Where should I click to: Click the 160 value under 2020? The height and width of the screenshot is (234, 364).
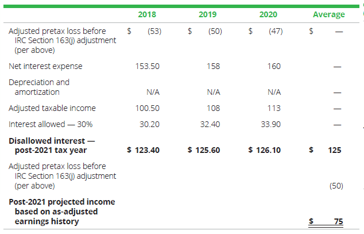pos(274,66)
